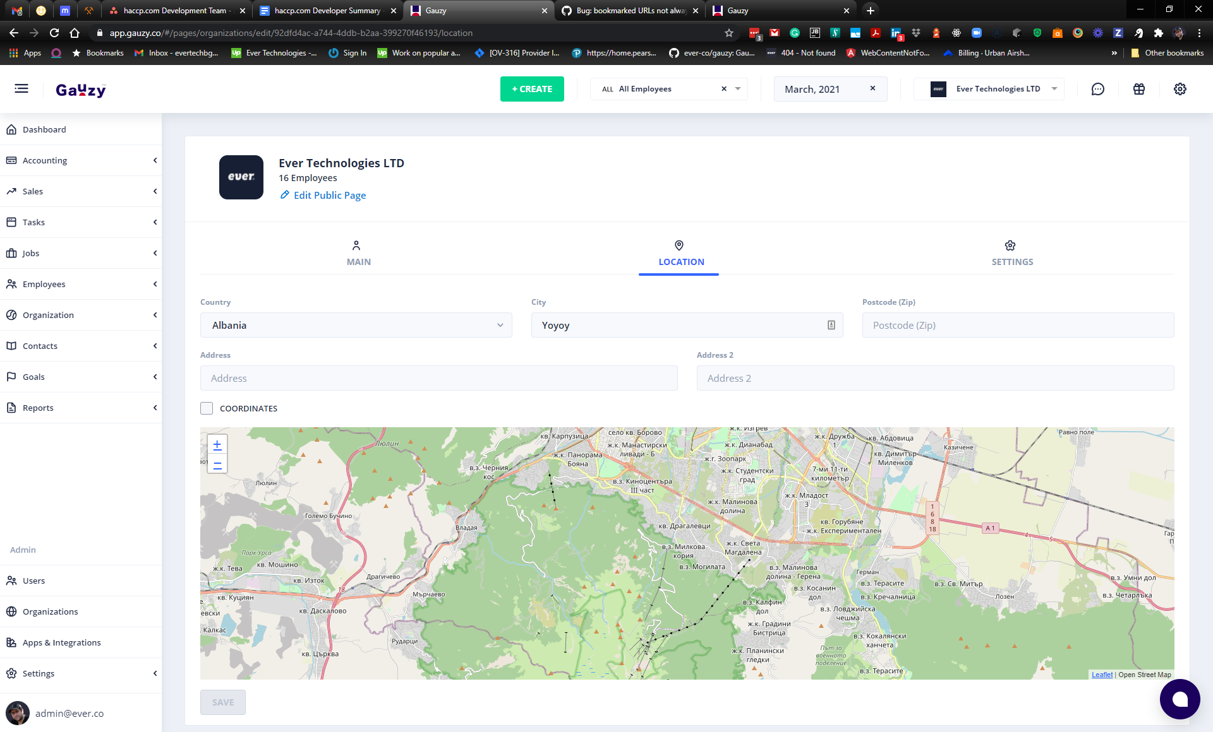1213x732 pixels.
Task: Open the Country dropdown showing Albania
Action: [356, 325]
